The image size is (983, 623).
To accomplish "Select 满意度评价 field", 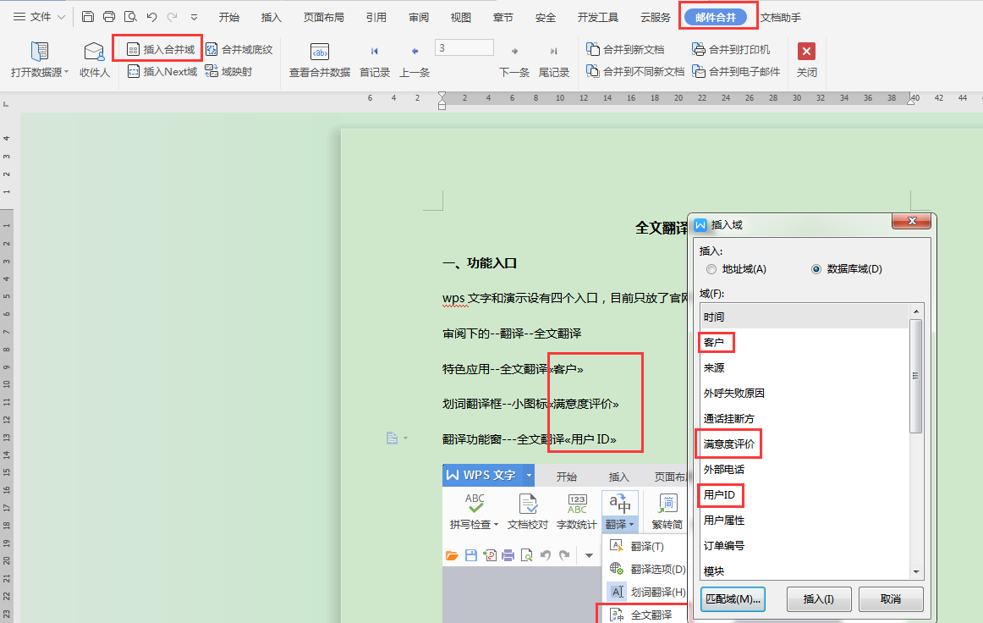I will 805,444.
